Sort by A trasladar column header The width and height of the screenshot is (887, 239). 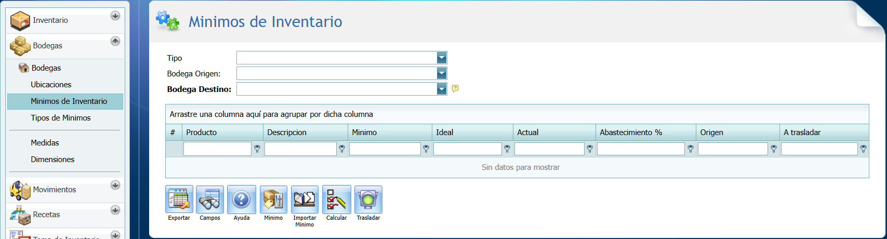click(x=824, y=132)
